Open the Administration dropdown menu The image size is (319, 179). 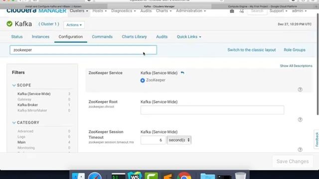[191, 11]
